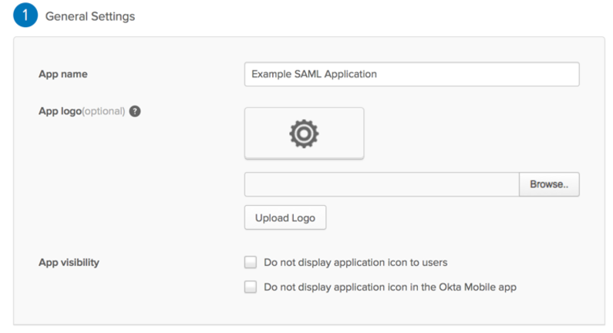Click the 'Do not display application icon to users' label

(355, 262)
